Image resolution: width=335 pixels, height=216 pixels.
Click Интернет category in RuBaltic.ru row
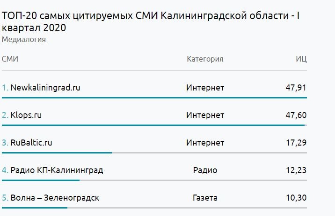[205, 143]
